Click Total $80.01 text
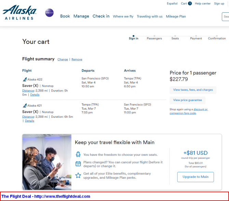This screenshot has height=201, width=229. click(x=196, y=163)
